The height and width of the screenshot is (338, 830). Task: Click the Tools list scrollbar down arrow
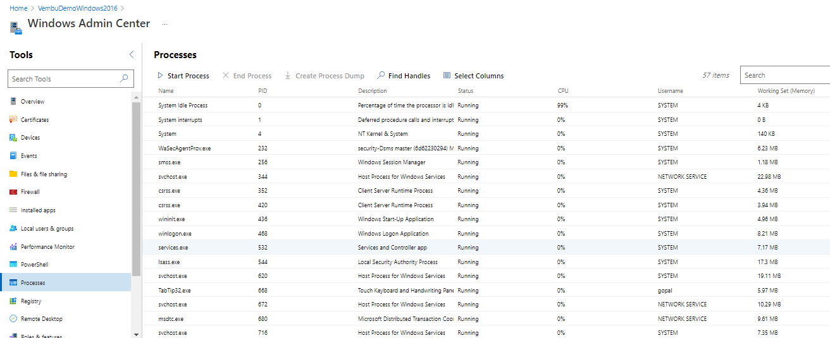[136, 334]
